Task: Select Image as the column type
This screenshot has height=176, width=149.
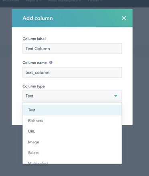Action: tap(72, 142)
